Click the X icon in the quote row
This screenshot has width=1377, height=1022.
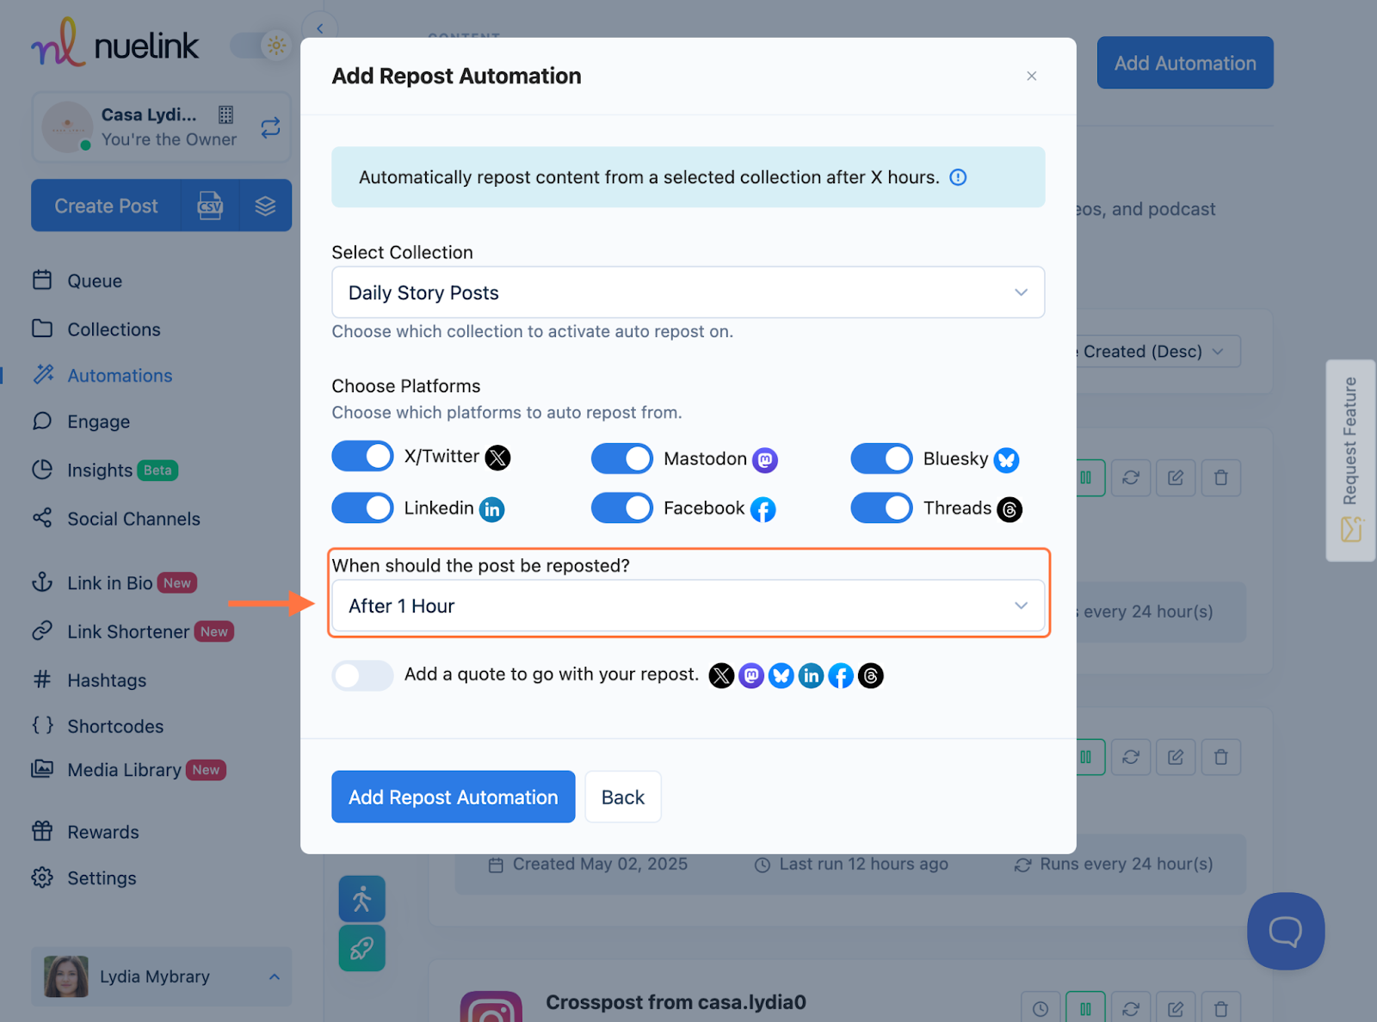[x=721, y=676]
